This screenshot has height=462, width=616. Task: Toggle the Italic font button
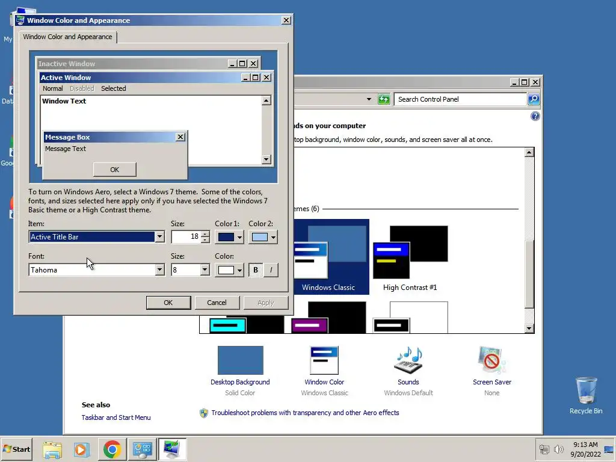pyautogui.click(x=271, y=270)
